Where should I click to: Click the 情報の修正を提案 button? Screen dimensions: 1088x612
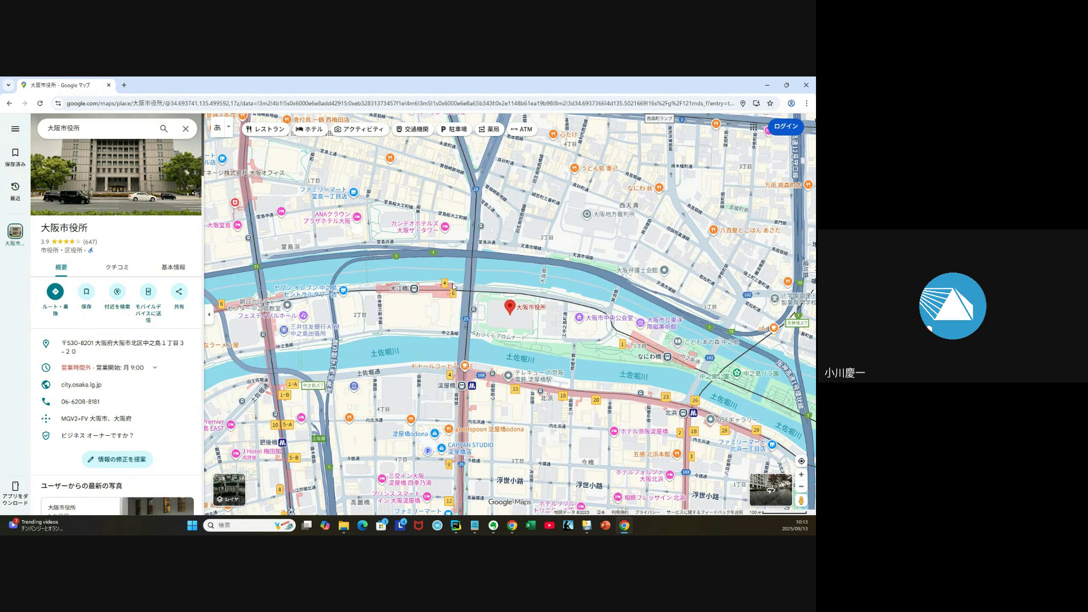(x=117, y=460)
